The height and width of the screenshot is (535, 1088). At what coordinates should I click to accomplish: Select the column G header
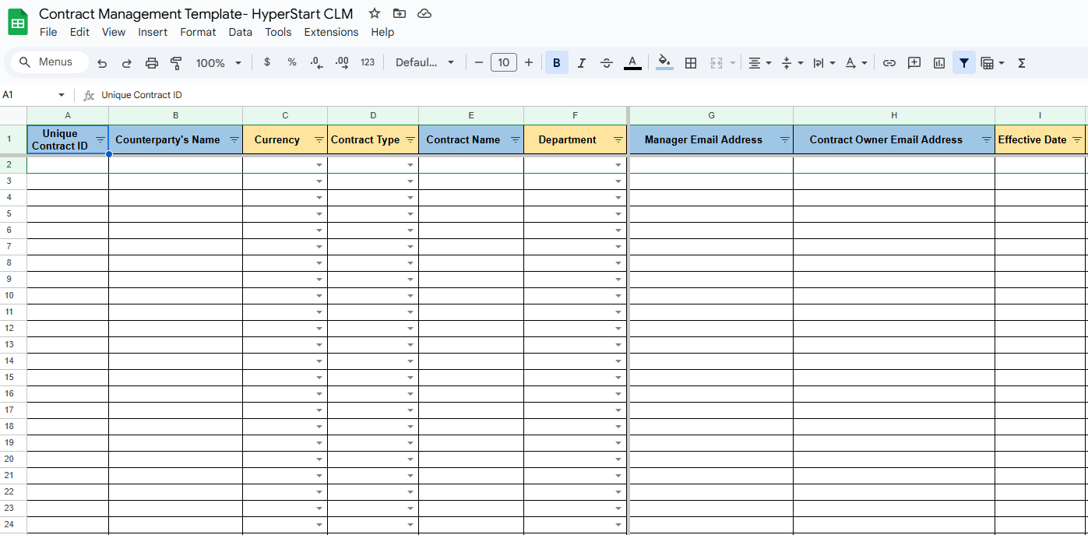(712, 115)
